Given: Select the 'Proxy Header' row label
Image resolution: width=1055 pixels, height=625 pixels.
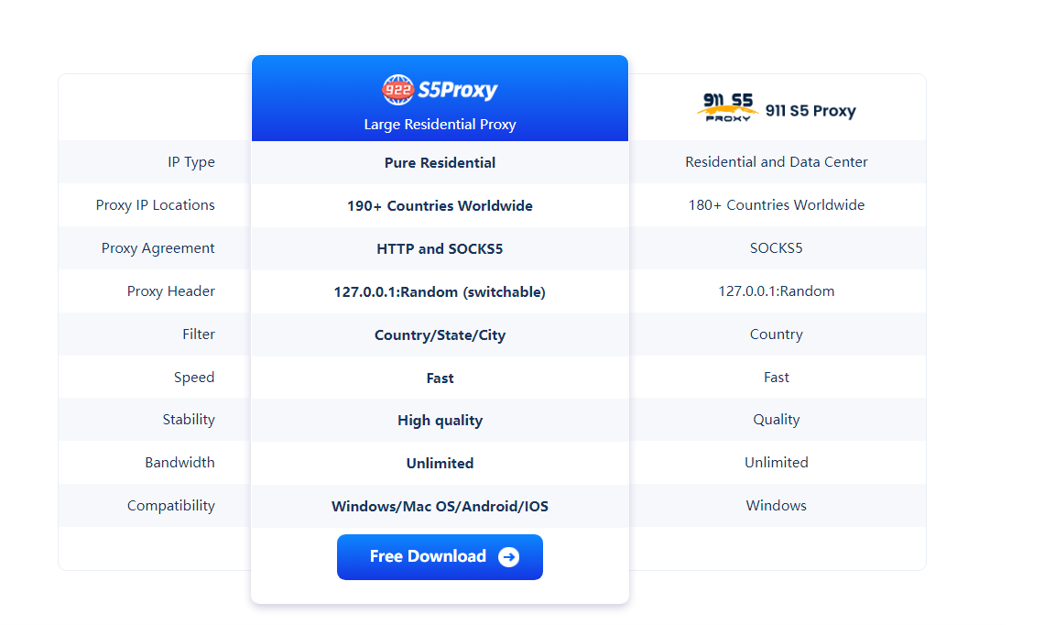Looking at the screenshot, I should [171, 291].
